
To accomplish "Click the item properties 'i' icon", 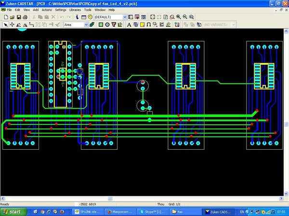I will click(77, 17).
